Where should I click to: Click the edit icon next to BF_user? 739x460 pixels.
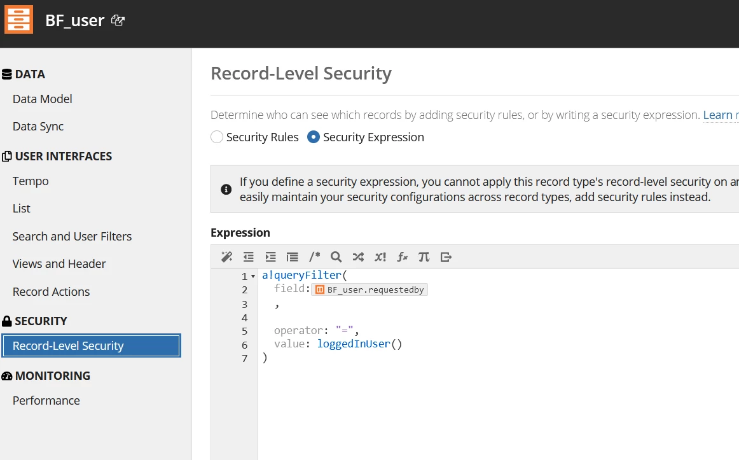pos(118,20)
